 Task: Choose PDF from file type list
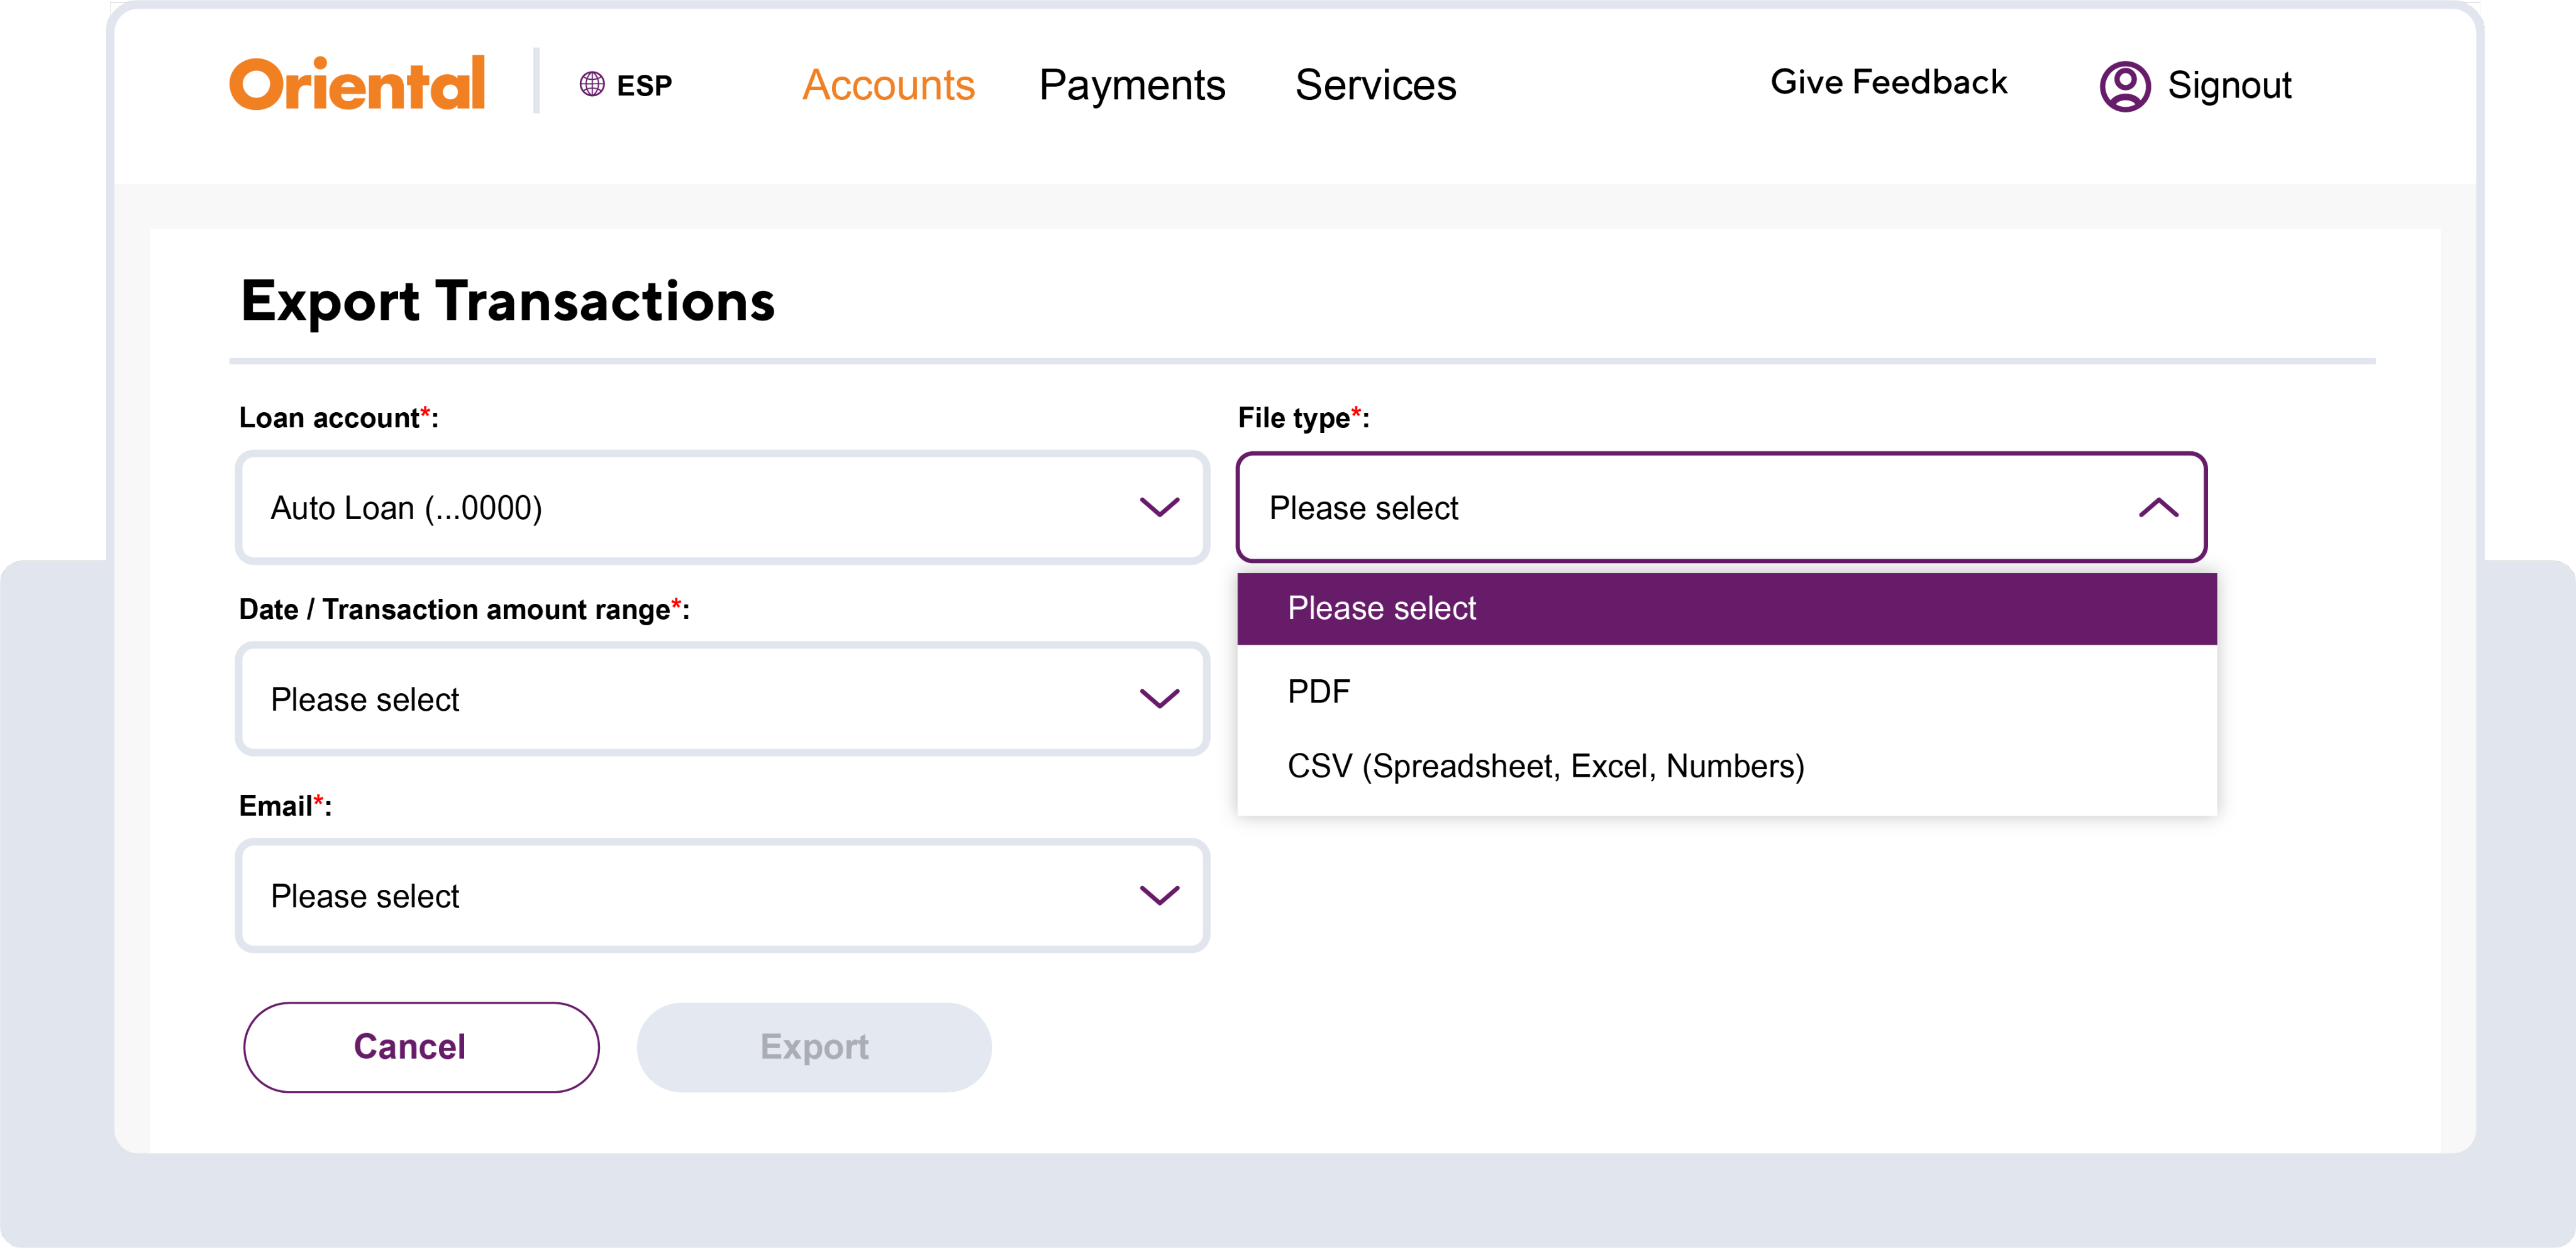click(1319, 691)
